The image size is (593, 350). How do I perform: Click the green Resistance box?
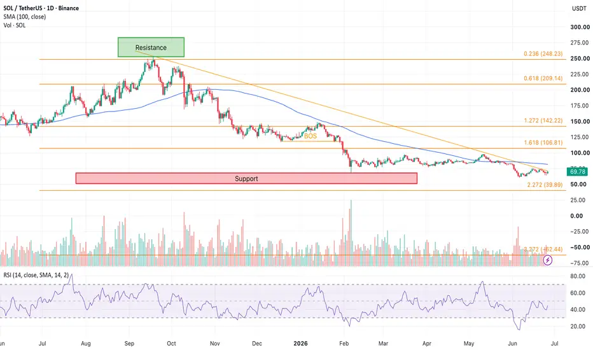[151, 47]
